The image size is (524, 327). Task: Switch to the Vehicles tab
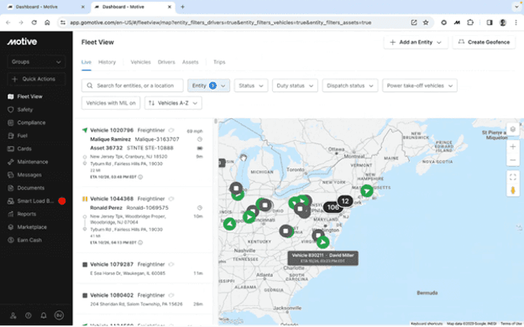pyautogui.click(x=141, y=62)
